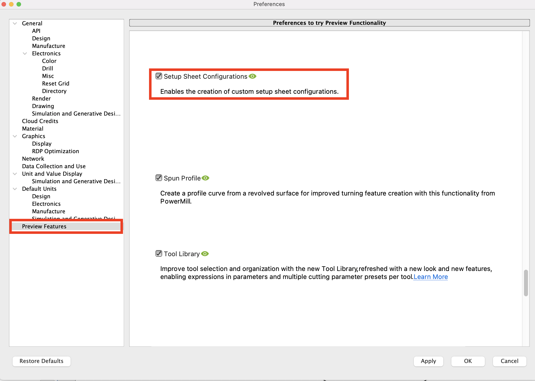Collapse the General section in the sidebar
535x381 pixels.
pos(15,23)
